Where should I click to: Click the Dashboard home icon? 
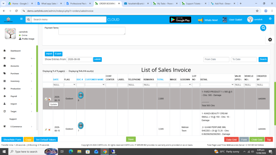(5, 51)
